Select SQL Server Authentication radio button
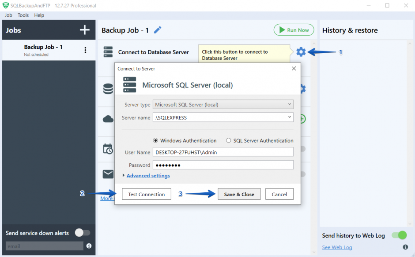The width and height of the screenshot is (415, 257). 228,141
